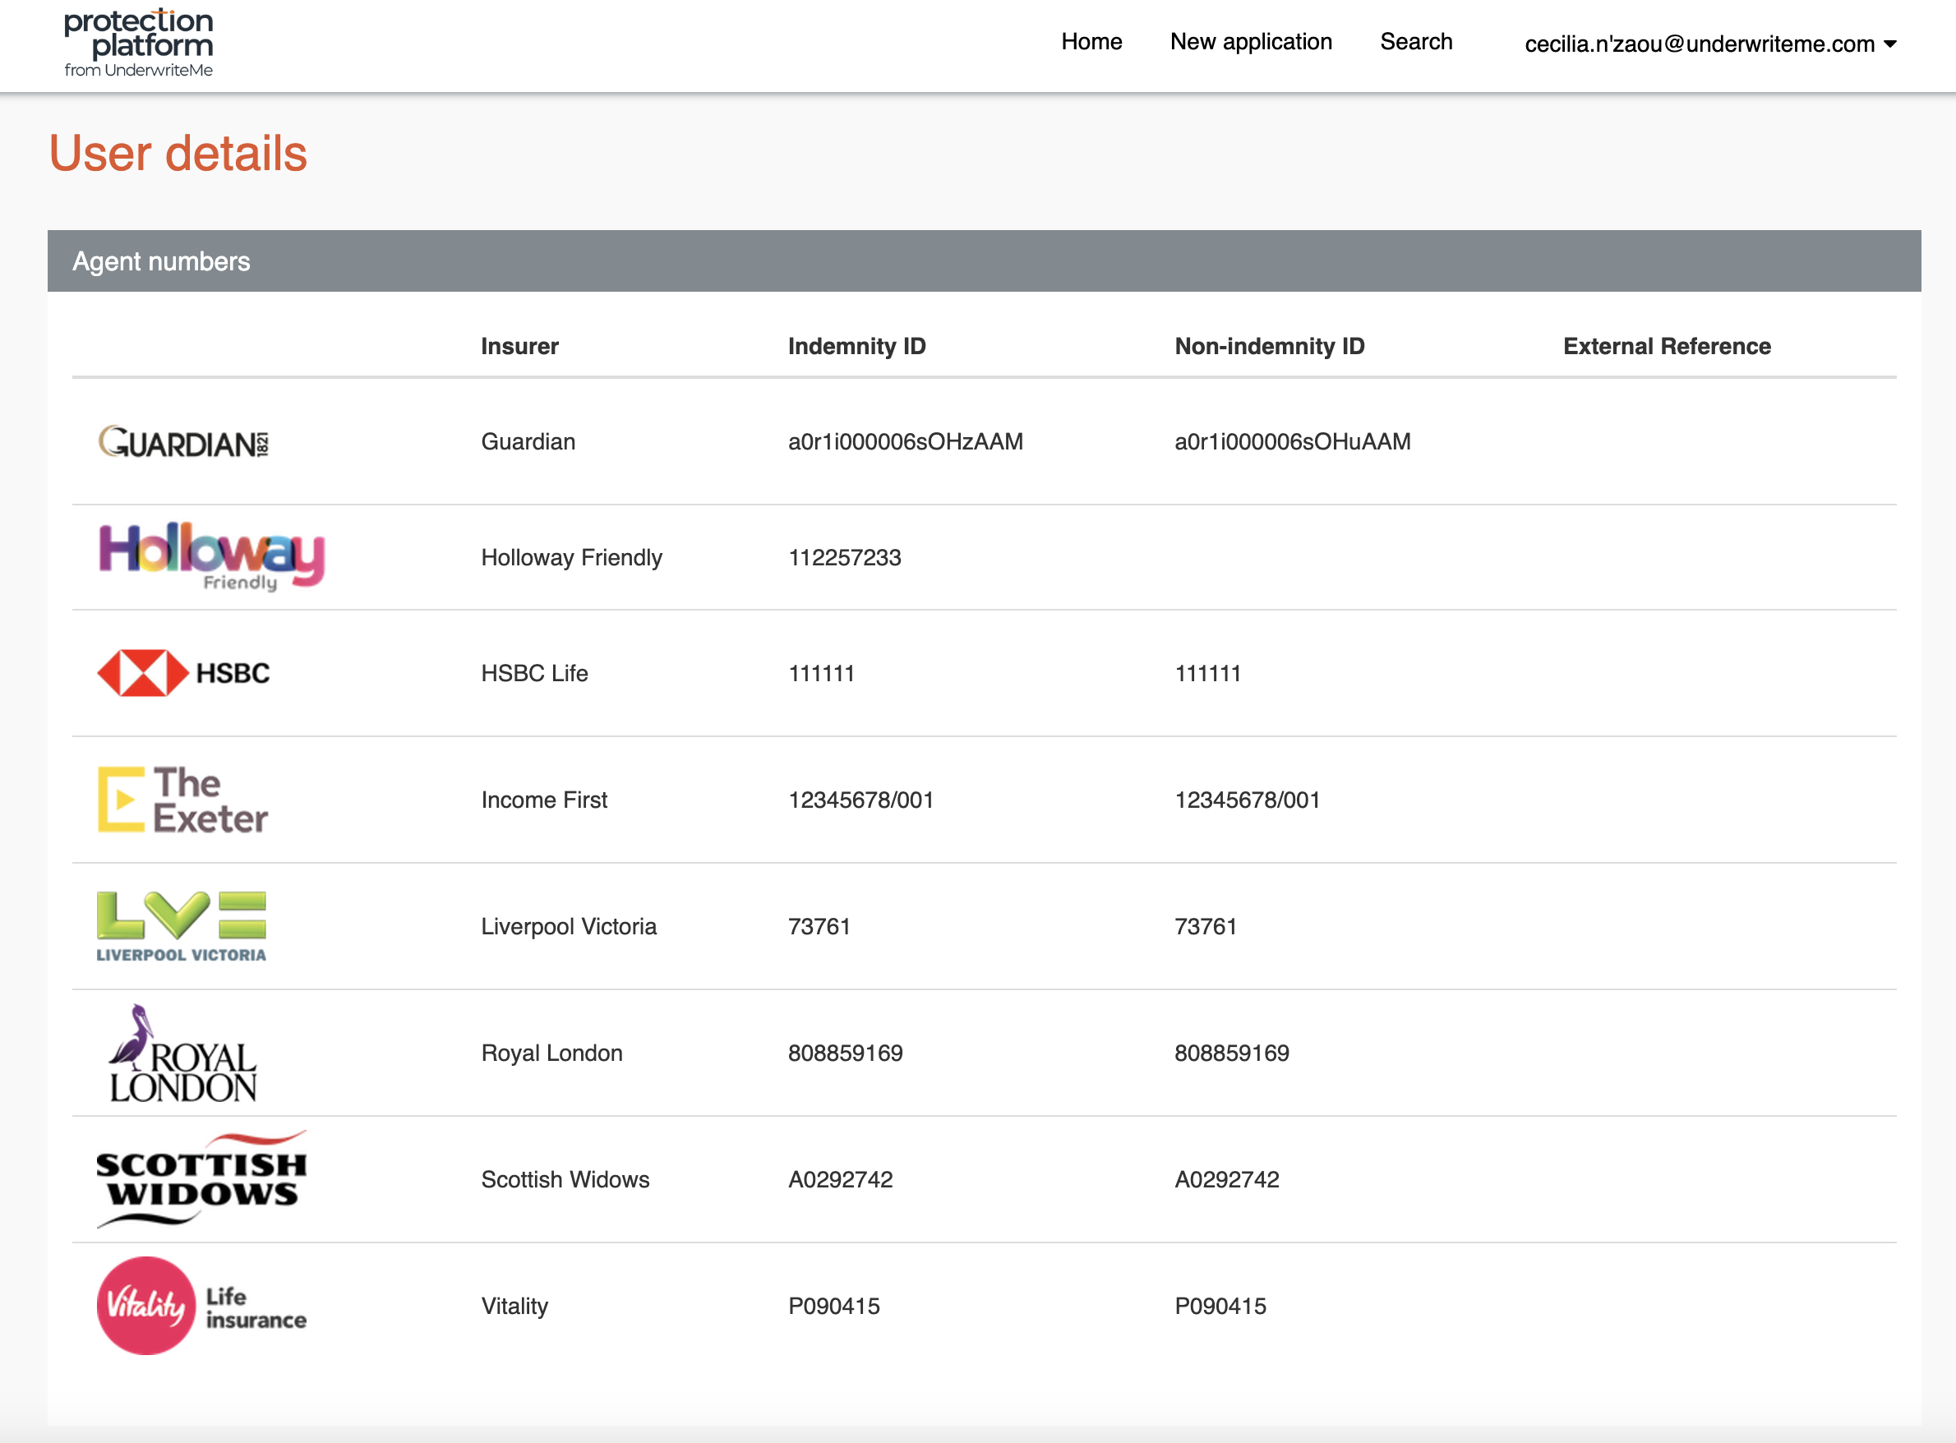1956x1443 pixels.
Task: Click the External Reference column header
Action: [x=1667, y=346]
